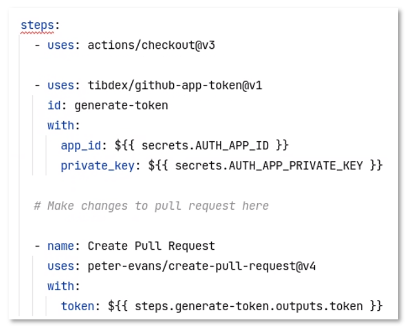
Task: Click the "id" key
Action: [54, 106]
